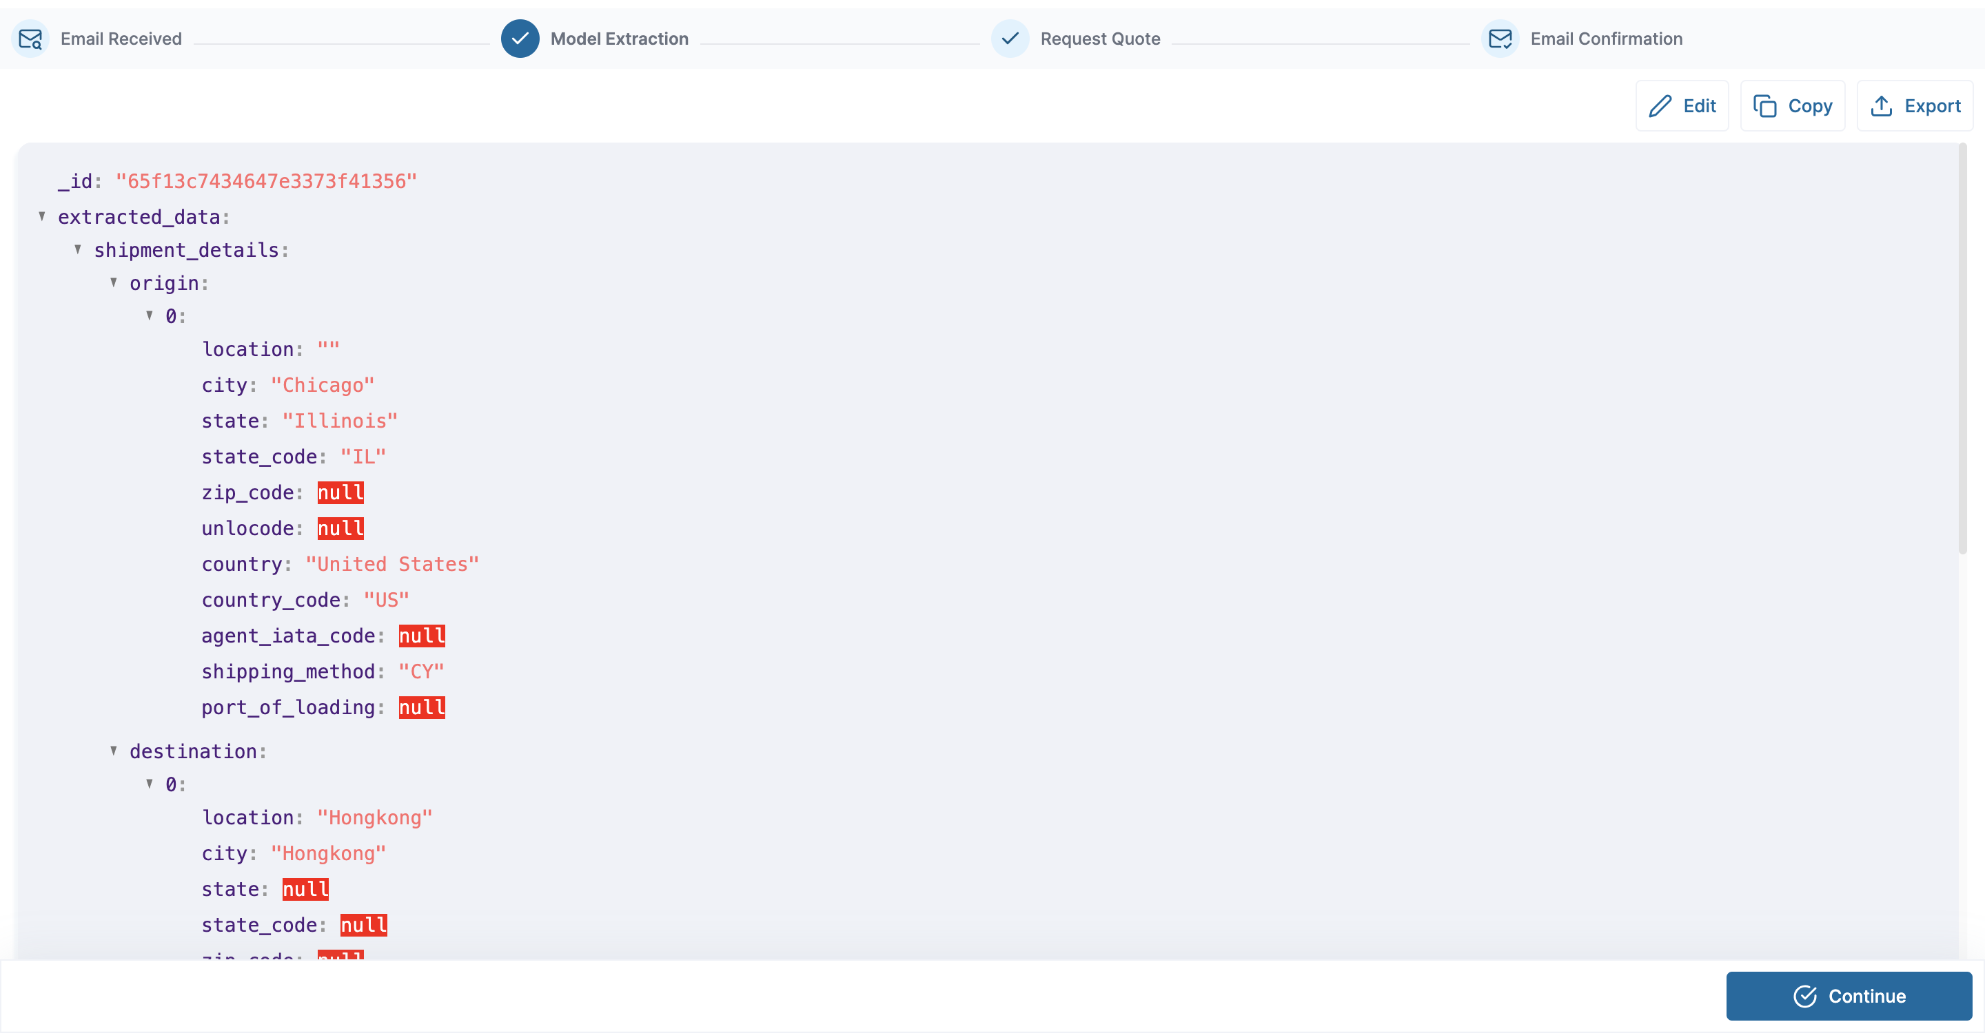The image size is (1985, 1033).
Task: Click the highlighted null for zip_code
Action: [x=340, y=492]
